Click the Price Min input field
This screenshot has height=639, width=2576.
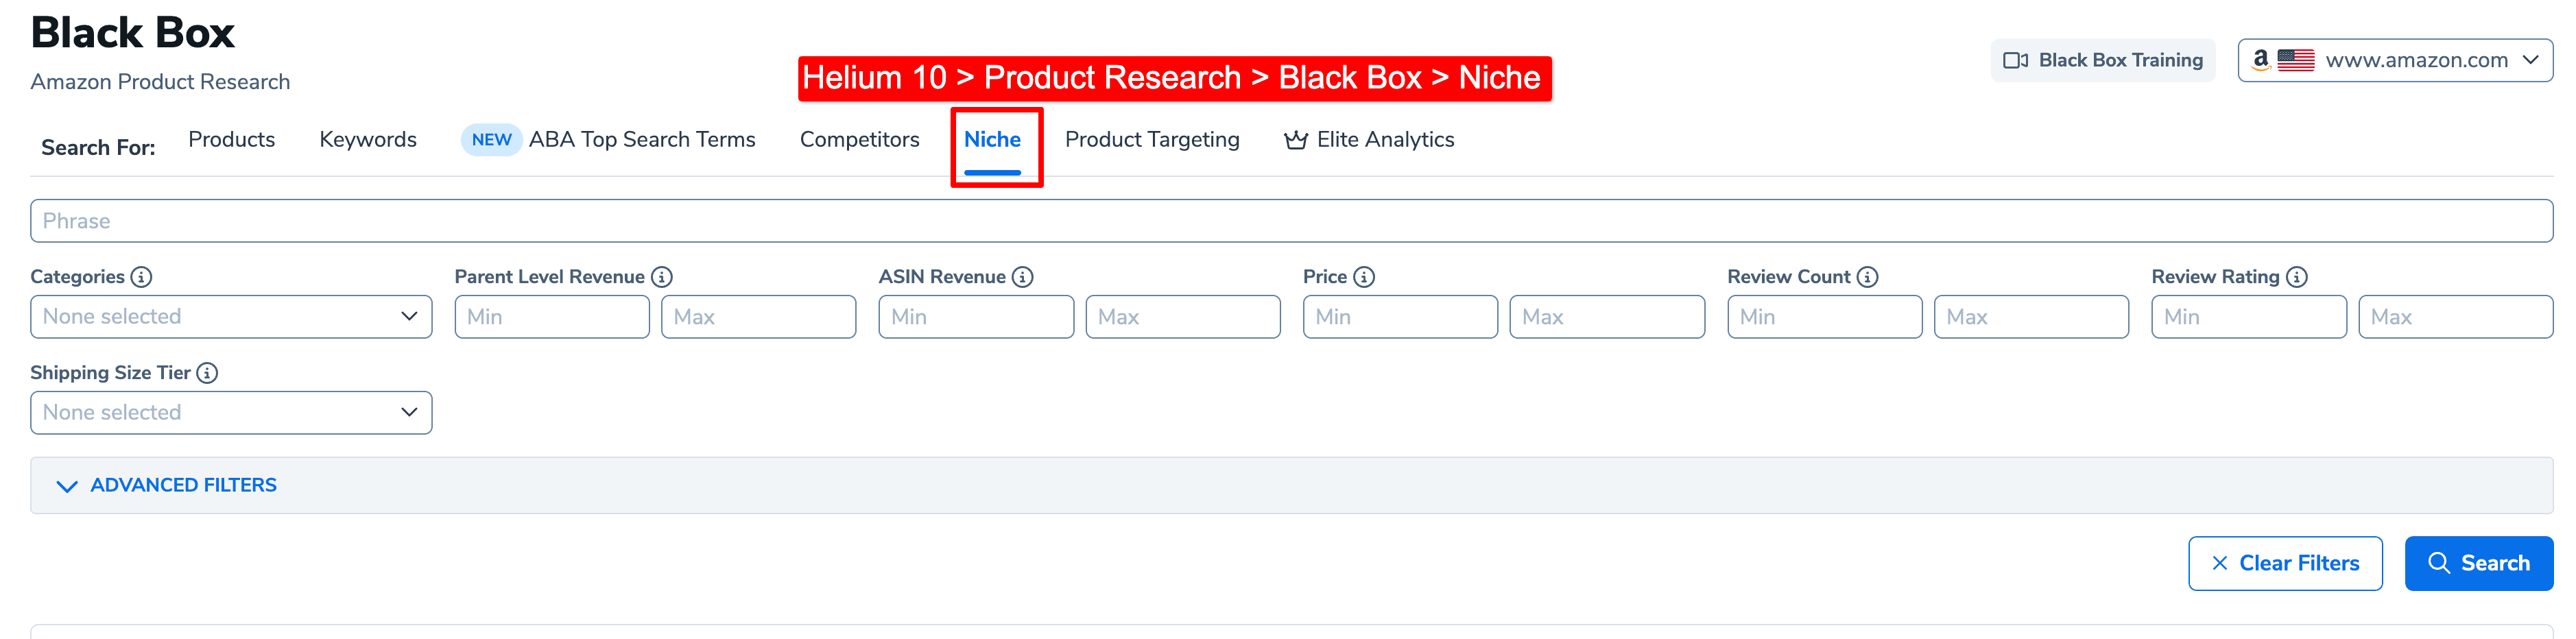pos(1400,317)
